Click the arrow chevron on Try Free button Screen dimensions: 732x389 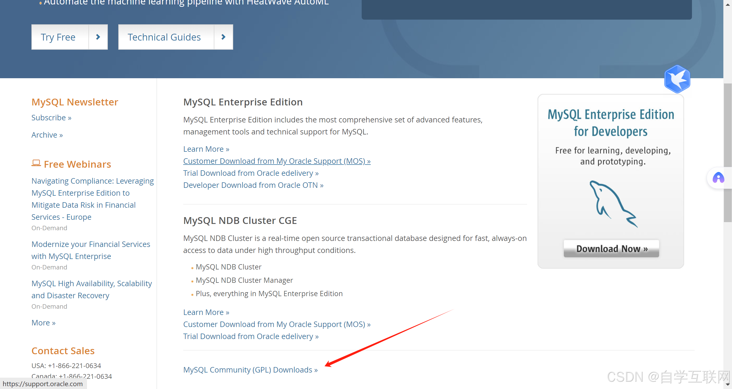pyautogui.click(x=98, y=37)
